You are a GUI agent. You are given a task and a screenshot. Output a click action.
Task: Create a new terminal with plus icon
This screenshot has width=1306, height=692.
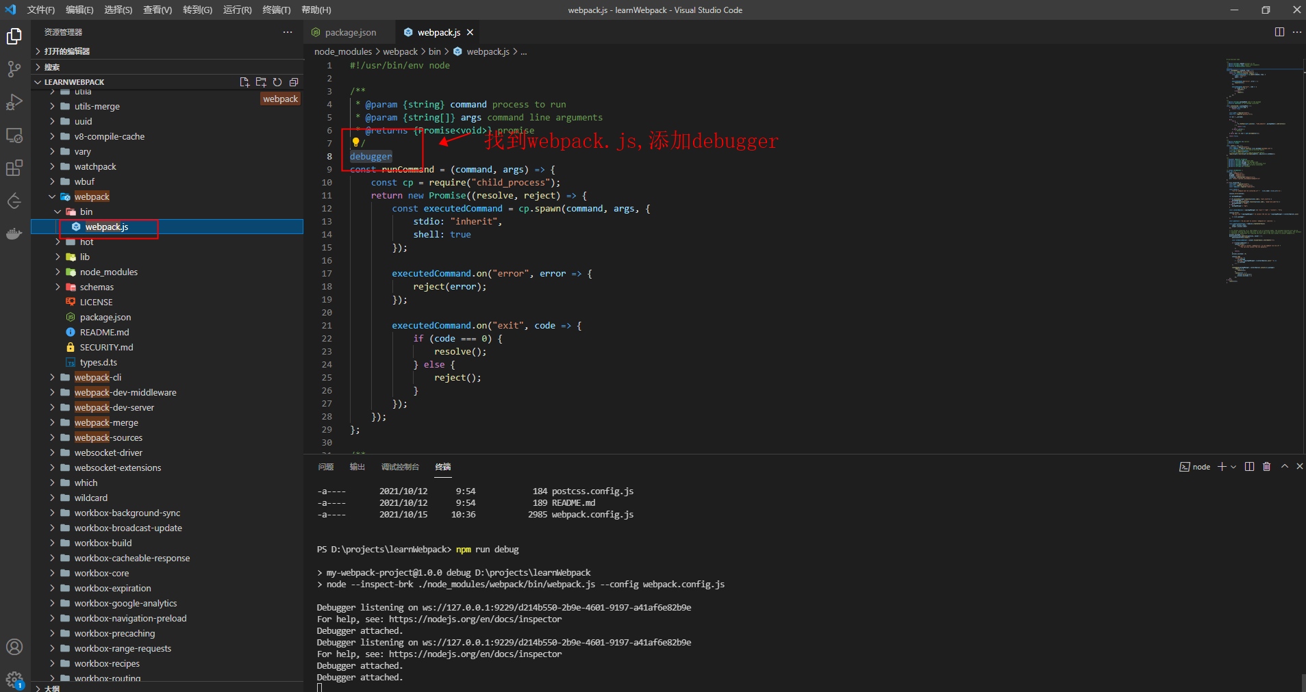click(1222, 467)
